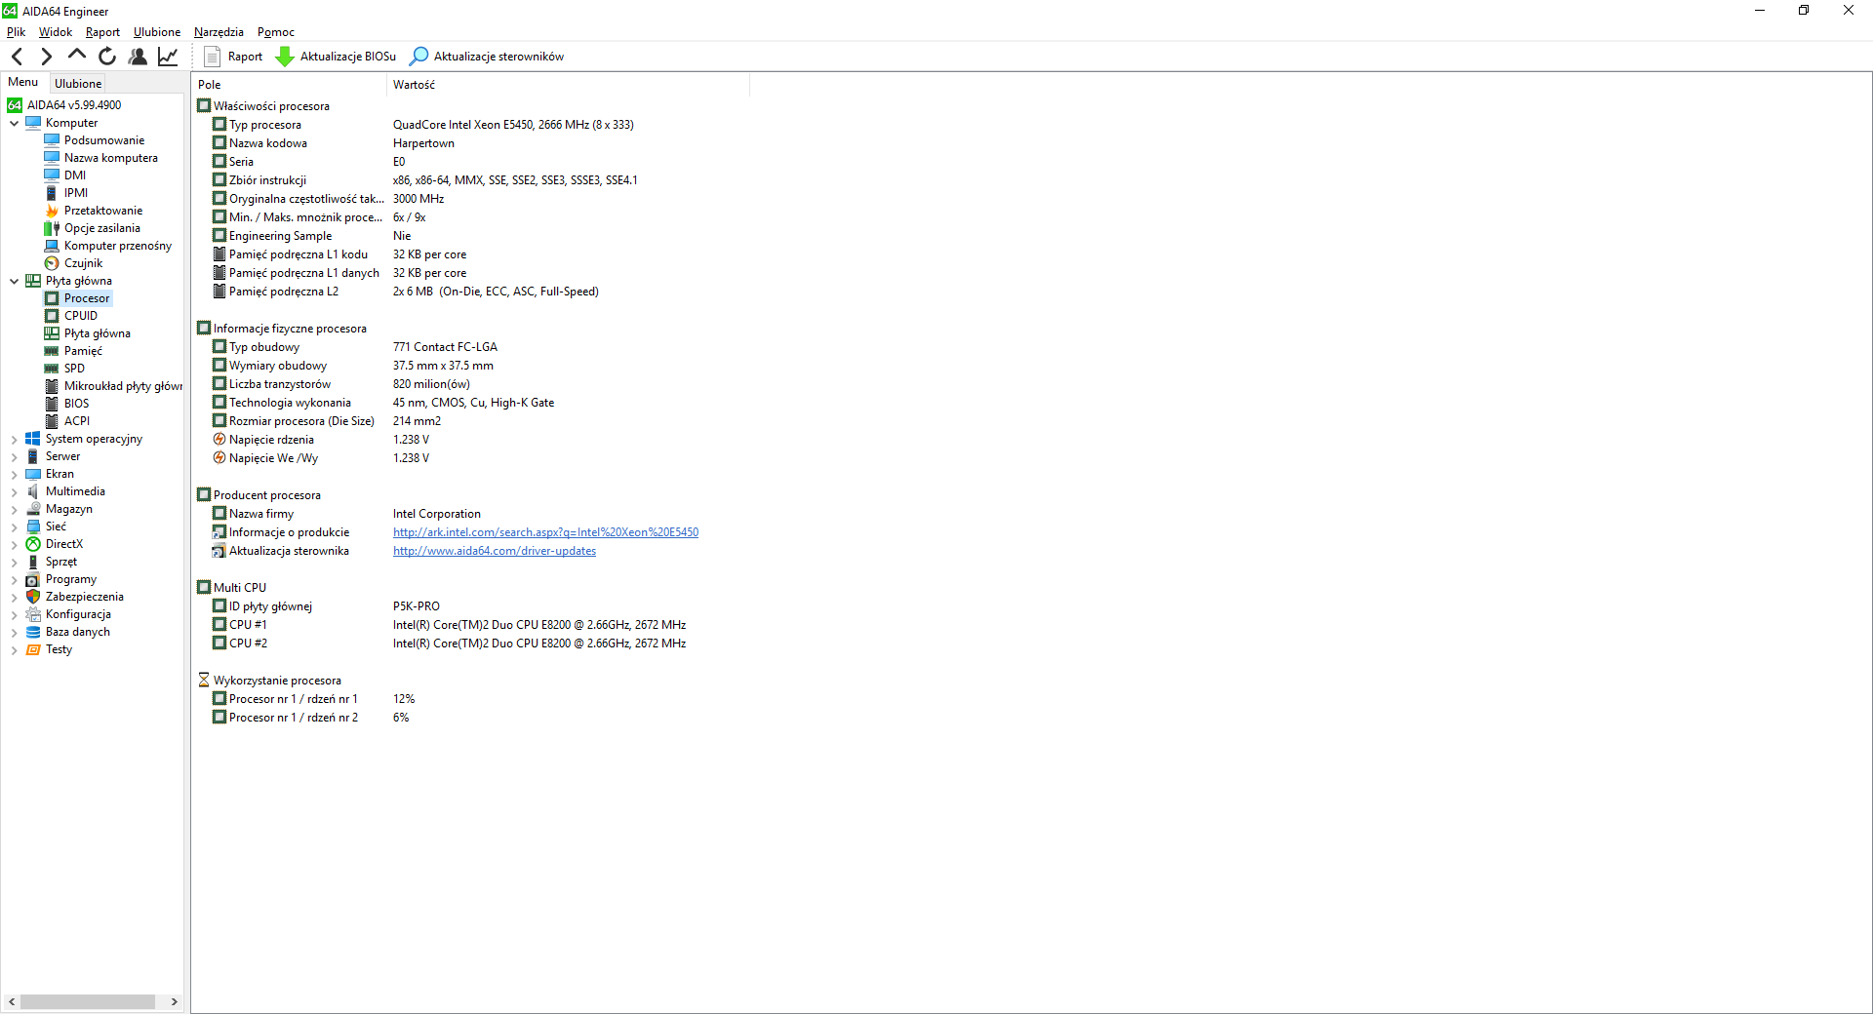Expand System operacyjny branch
Screen dimensions: 1873x1014
click(14, 439)
